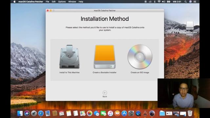The image size is (210, 118).
Task: Open the Help menu
Action: [81, 2]
